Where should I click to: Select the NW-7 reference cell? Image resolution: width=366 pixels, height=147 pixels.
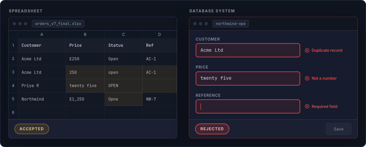click(160, 99)
